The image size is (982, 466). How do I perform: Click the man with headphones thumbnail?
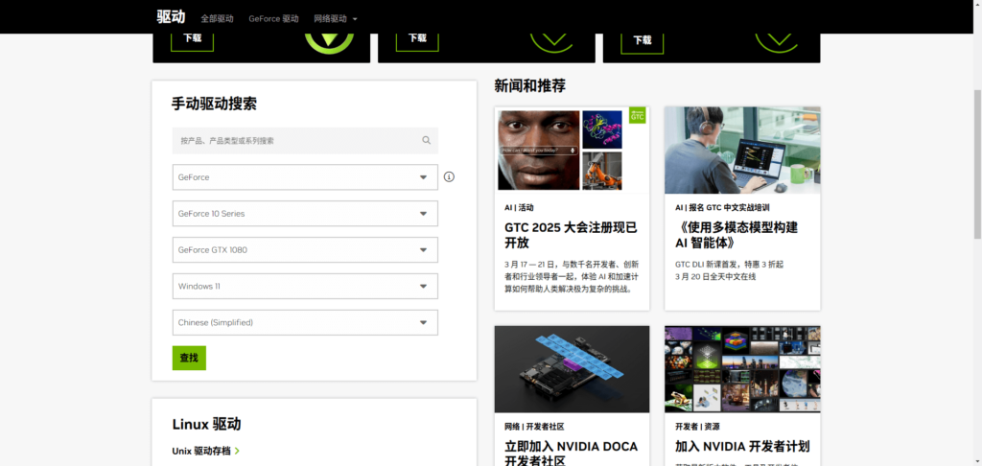[742, 151]
